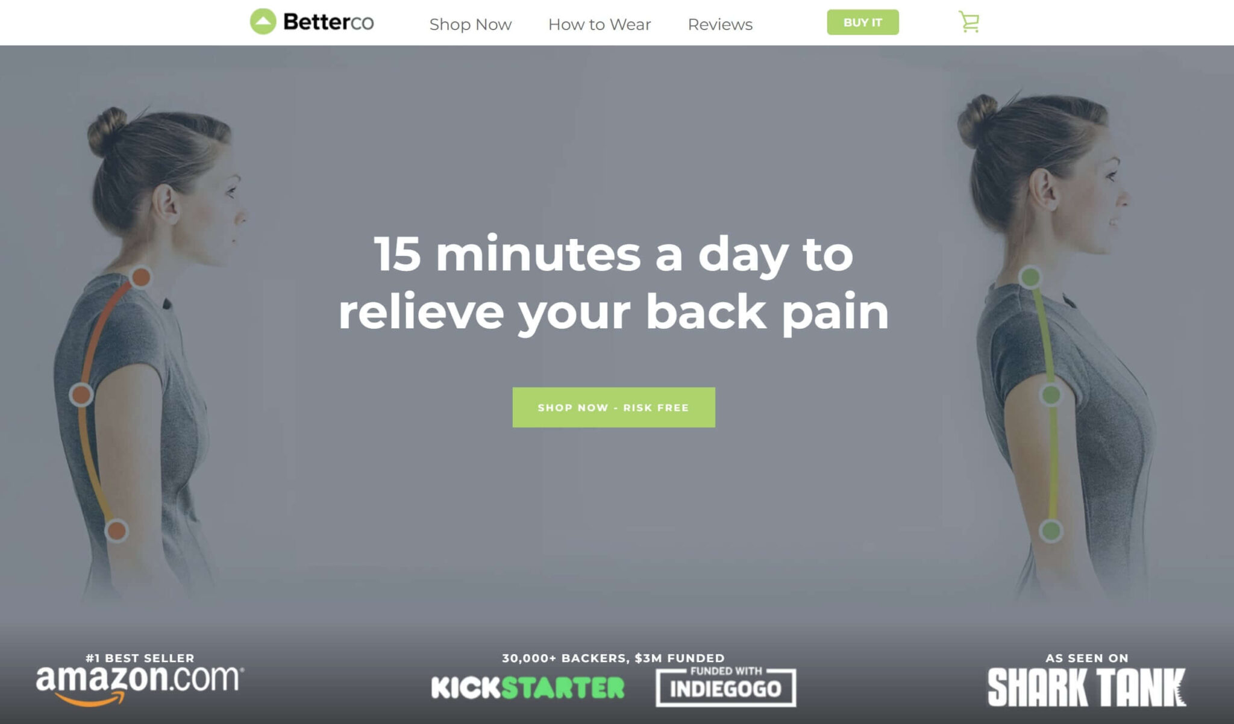Click the green BUY IT button

(862, 22)
